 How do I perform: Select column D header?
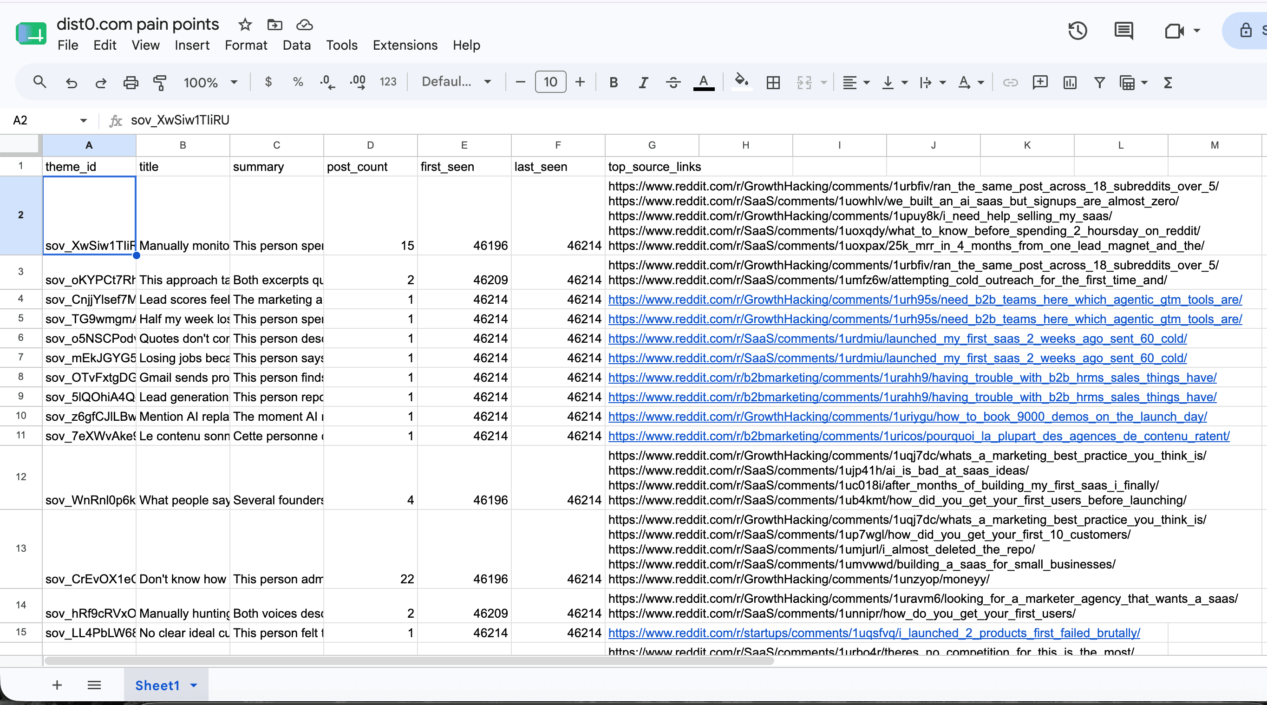[370, 145]
